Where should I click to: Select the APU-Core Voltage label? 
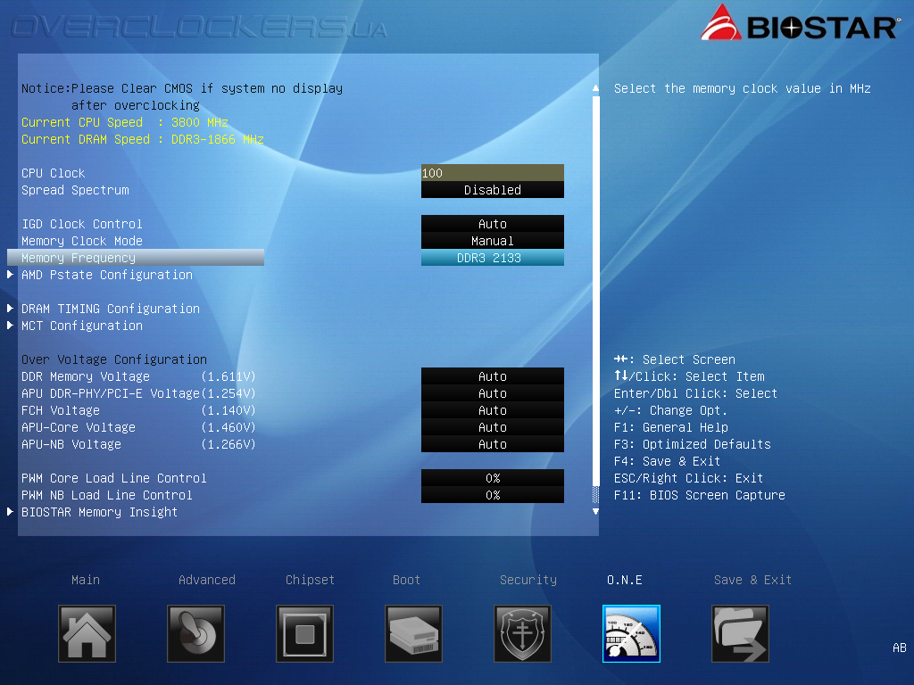click(x=79, y=427)
